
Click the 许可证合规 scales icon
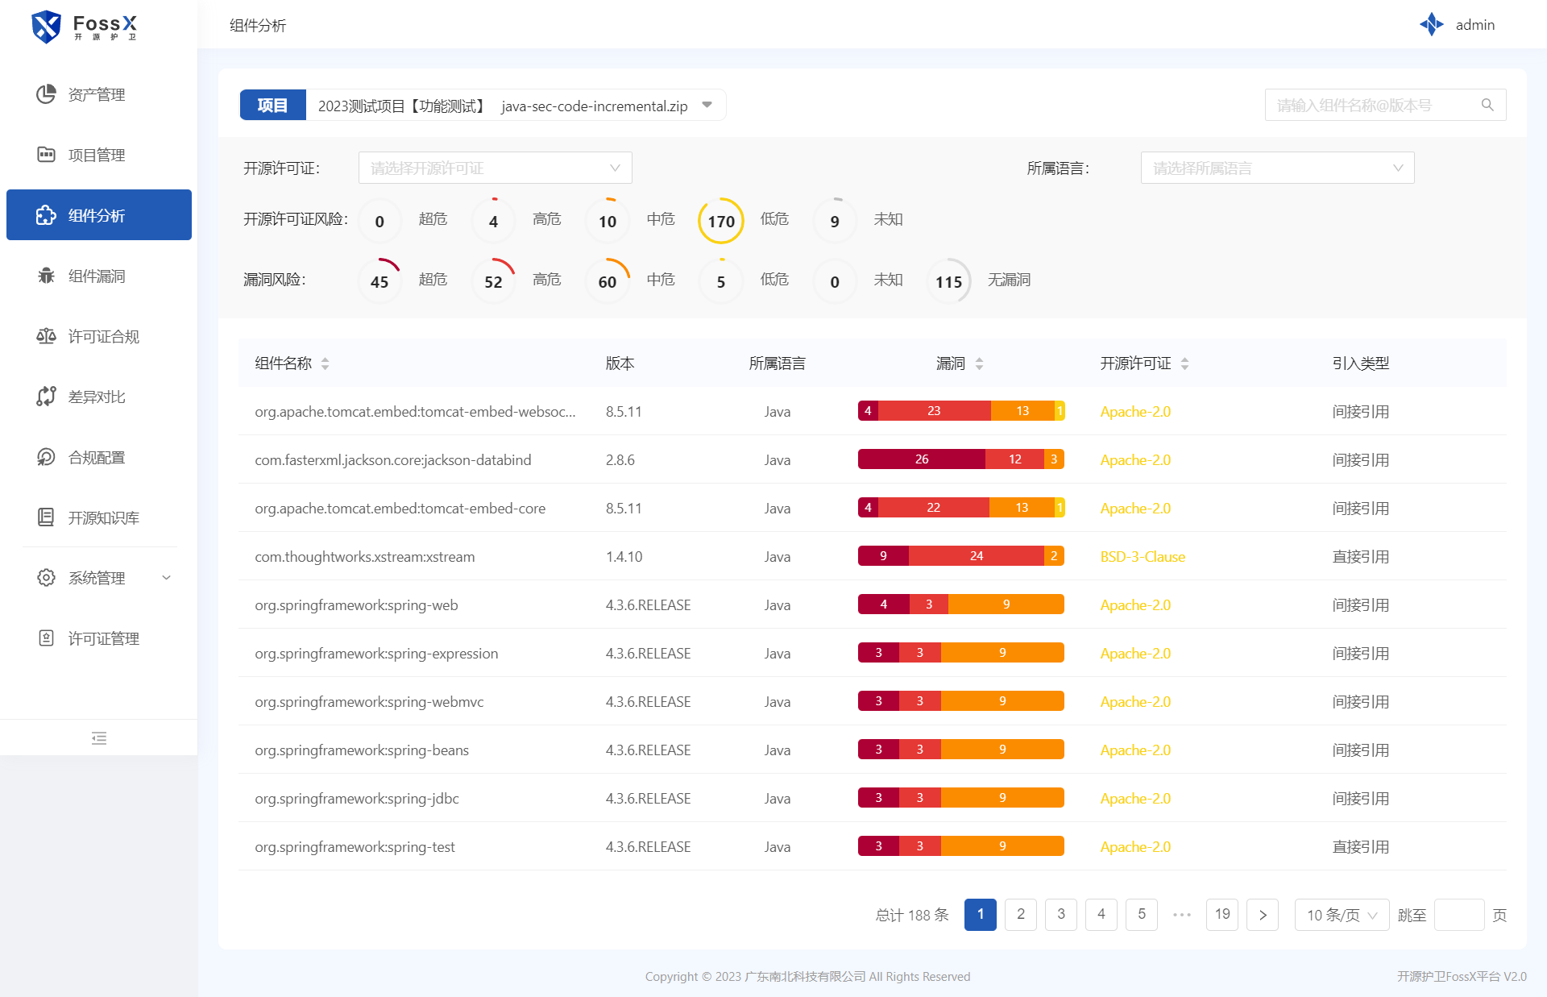coord(46,336)
